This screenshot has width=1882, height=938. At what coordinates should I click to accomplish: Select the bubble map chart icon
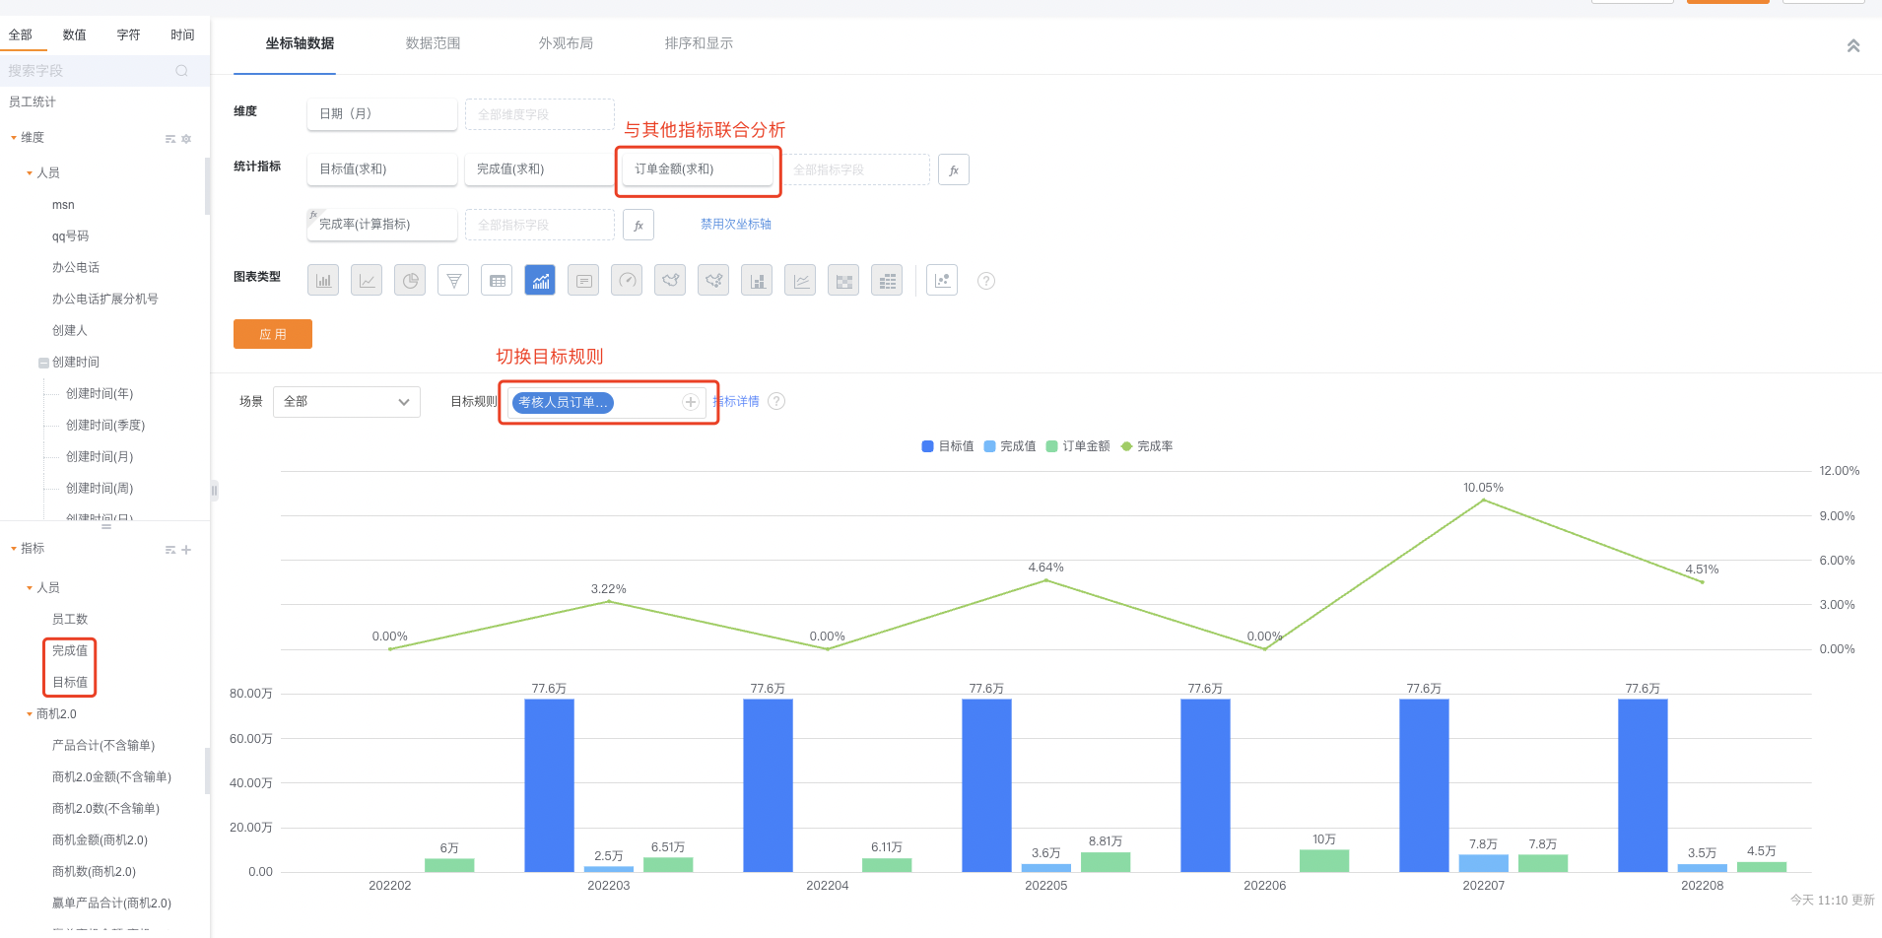(x=713, y=281)
